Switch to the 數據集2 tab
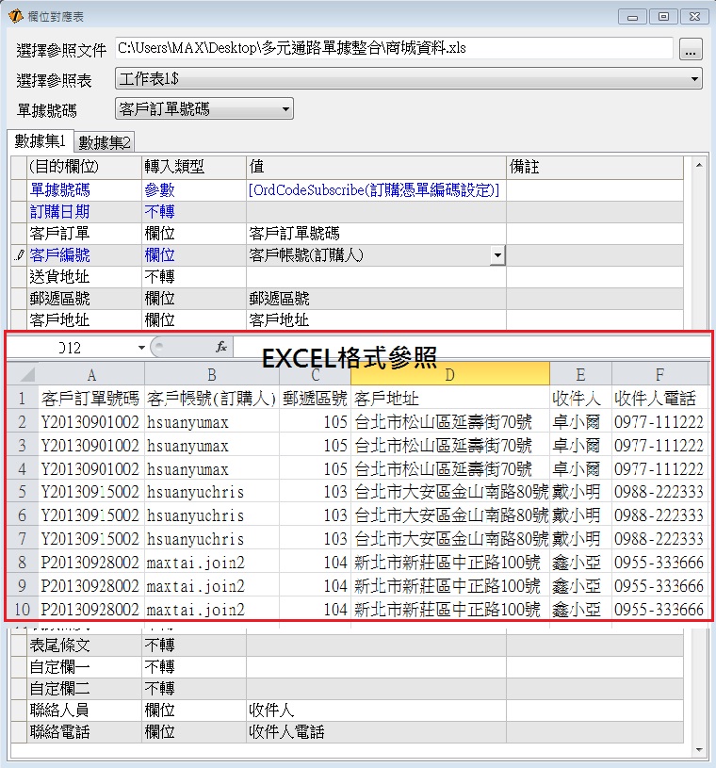Viewport: 716px width, 768px height. [105, 142]
